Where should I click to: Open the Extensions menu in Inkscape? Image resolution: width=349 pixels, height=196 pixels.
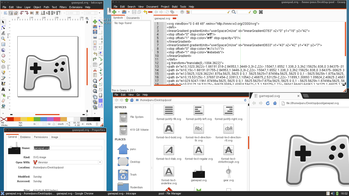pos(76,7)
